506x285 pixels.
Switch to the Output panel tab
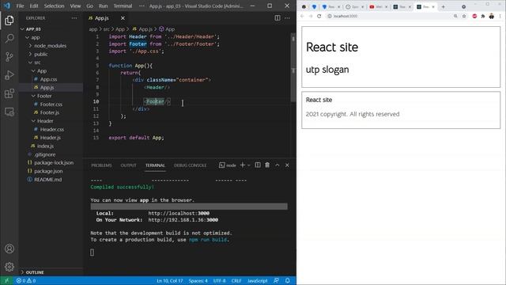(x=128, y=165)
